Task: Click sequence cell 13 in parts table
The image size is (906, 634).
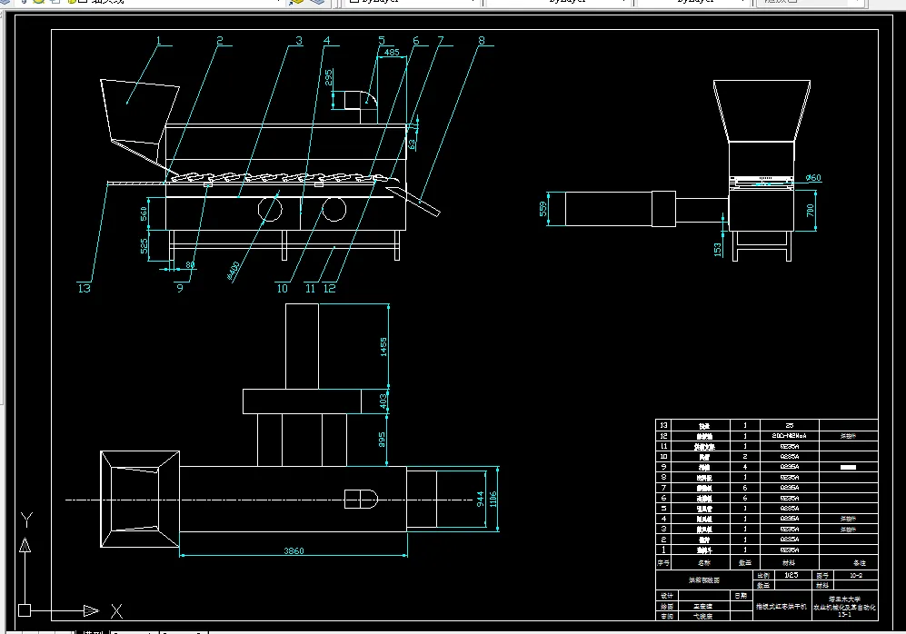Action: pos(664,425)
